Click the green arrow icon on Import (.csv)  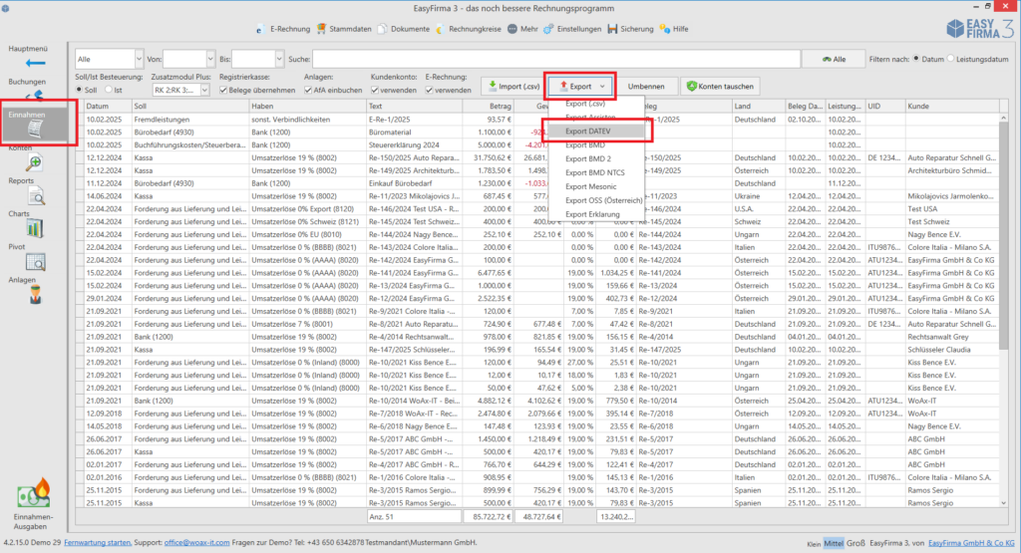(493, 86)
